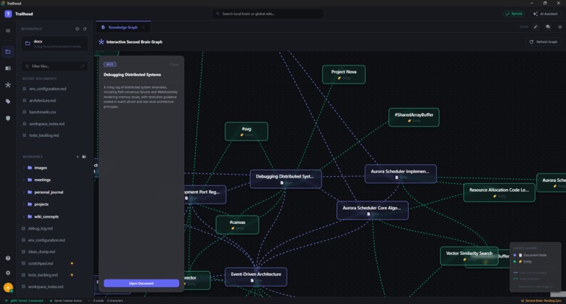This screenshot has height=304, width=566.
Task: Open the wiki book icon in sidebar
Action: click(8, 68)
